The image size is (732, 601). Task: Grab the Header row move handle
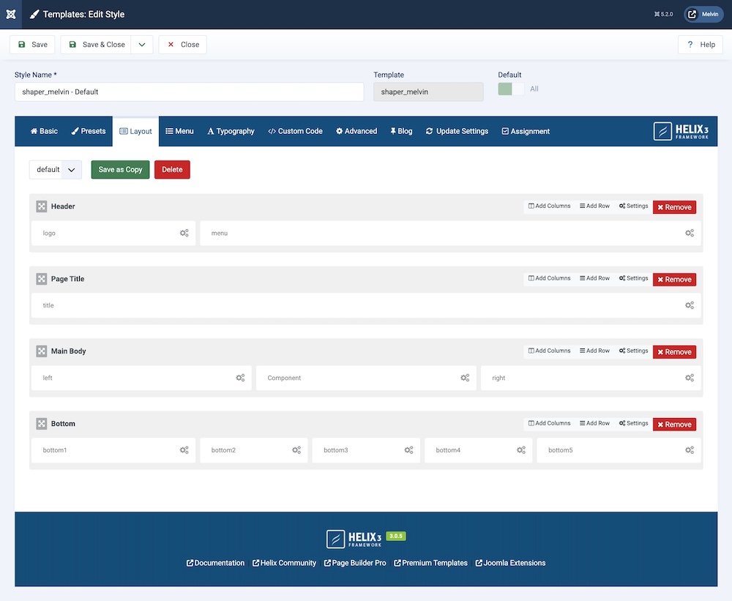coord(42,206)
